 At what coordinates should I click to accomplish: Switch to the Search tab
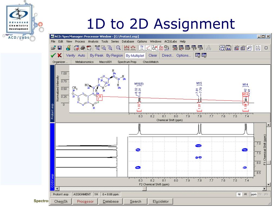tap(135, 201)
